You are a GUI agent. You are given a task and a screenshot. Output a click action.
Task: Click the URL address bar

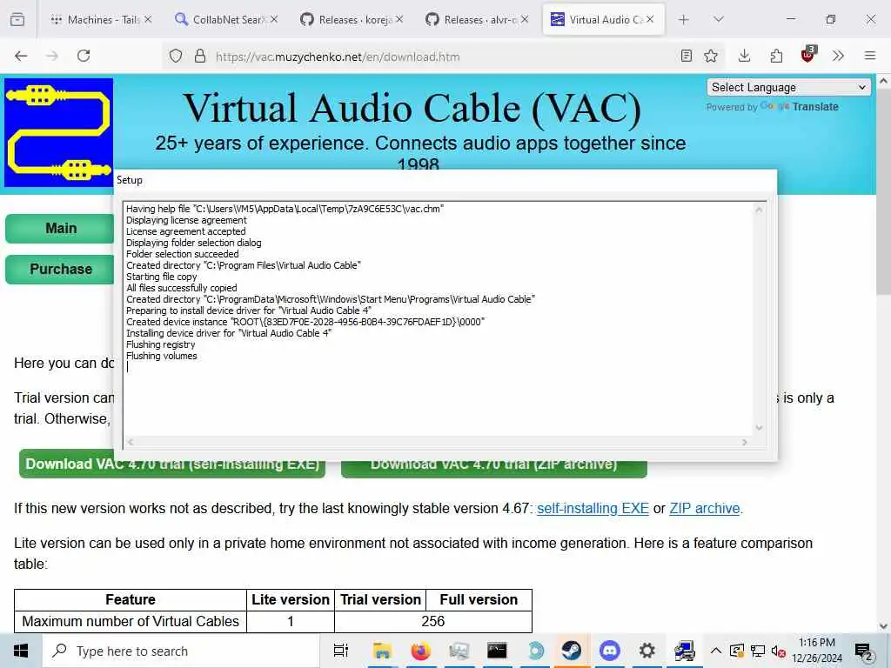tap(443, 57)
